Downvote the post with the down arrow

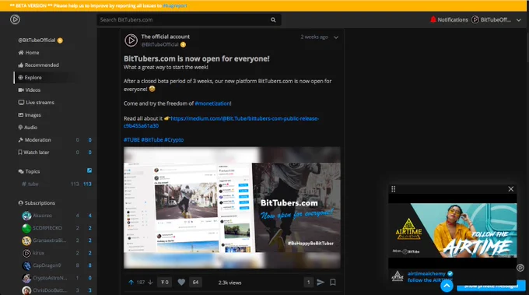[150, 283]
